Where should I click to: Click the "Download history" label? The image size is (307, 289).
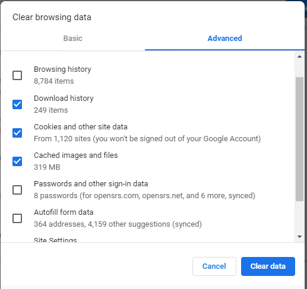(x=64, y=99)
